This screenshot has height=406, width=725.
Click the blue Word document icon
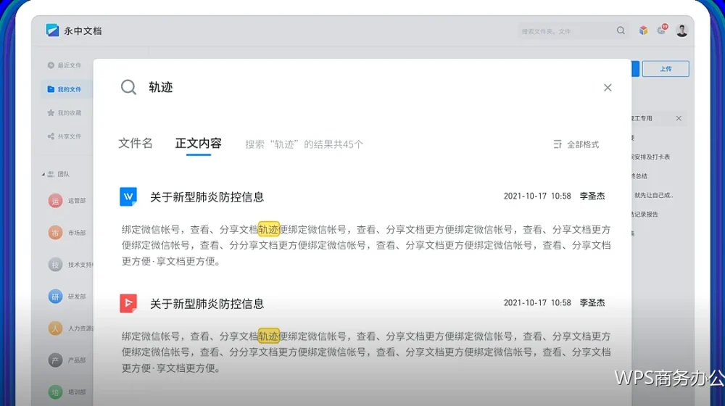128,196
